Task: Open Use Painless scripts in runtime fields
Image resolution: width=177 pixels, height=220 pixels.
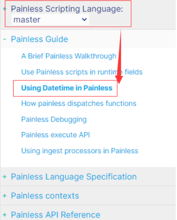Action: pyautogui.click(x=82, y=72)
